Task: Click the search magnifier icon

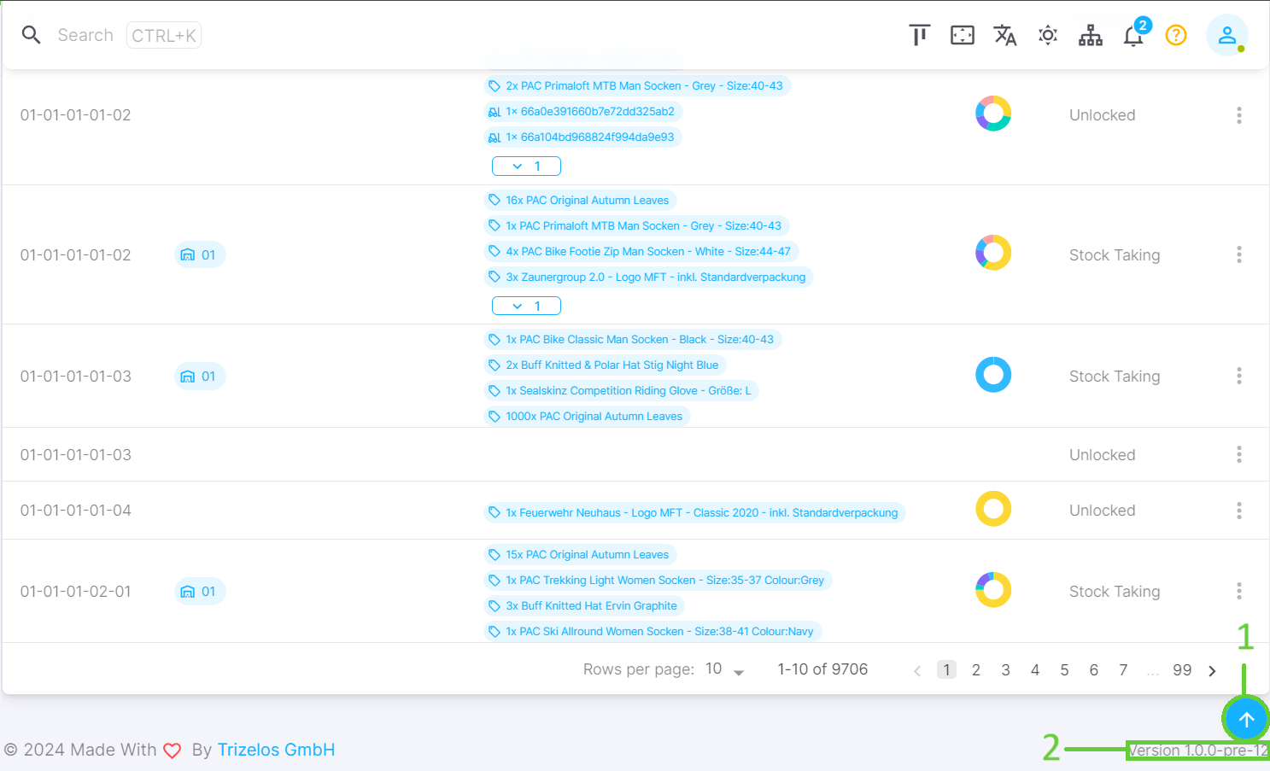Action: pyautogui.click(x=32, y=35)
